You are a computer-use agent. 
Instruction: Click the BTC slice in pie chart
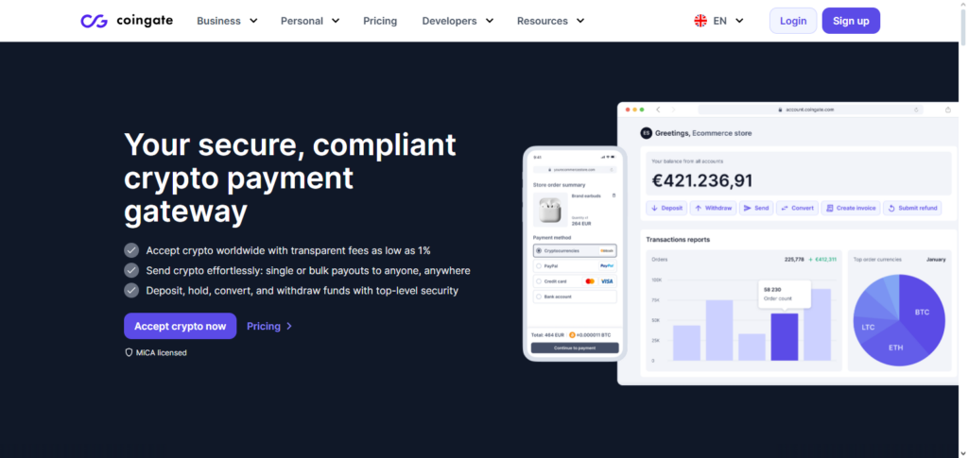click(921, 310)
